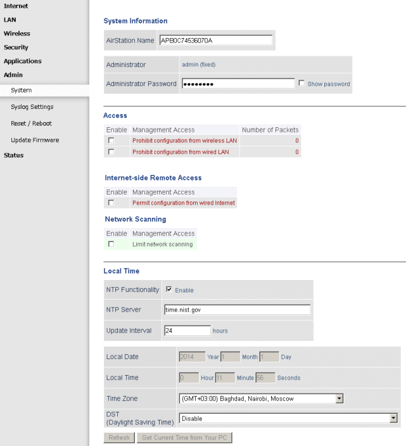The height and width of the screenshot is (446, 406).
Task: Click the Local Time Minute field
Action: 225,378
